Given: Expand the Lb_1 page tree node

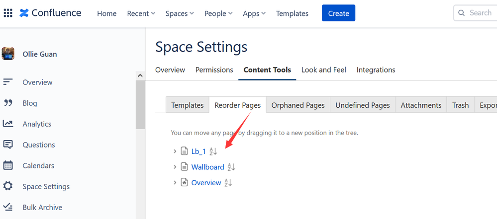Looking at the screenshot, I should 175,151.
